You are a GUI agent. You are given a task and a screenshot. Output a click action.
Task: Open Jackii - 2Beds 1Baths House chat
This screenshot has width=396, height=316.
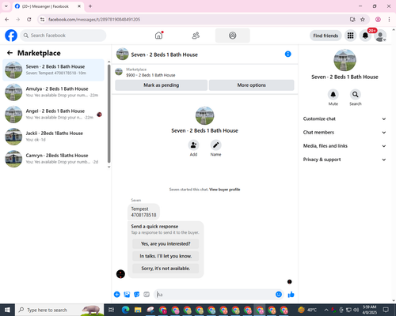[53, 137]
